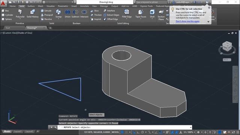The width and height of the screenshot is (240, 135).
Task: Select the Imprint tool
Action: [96, 19]
